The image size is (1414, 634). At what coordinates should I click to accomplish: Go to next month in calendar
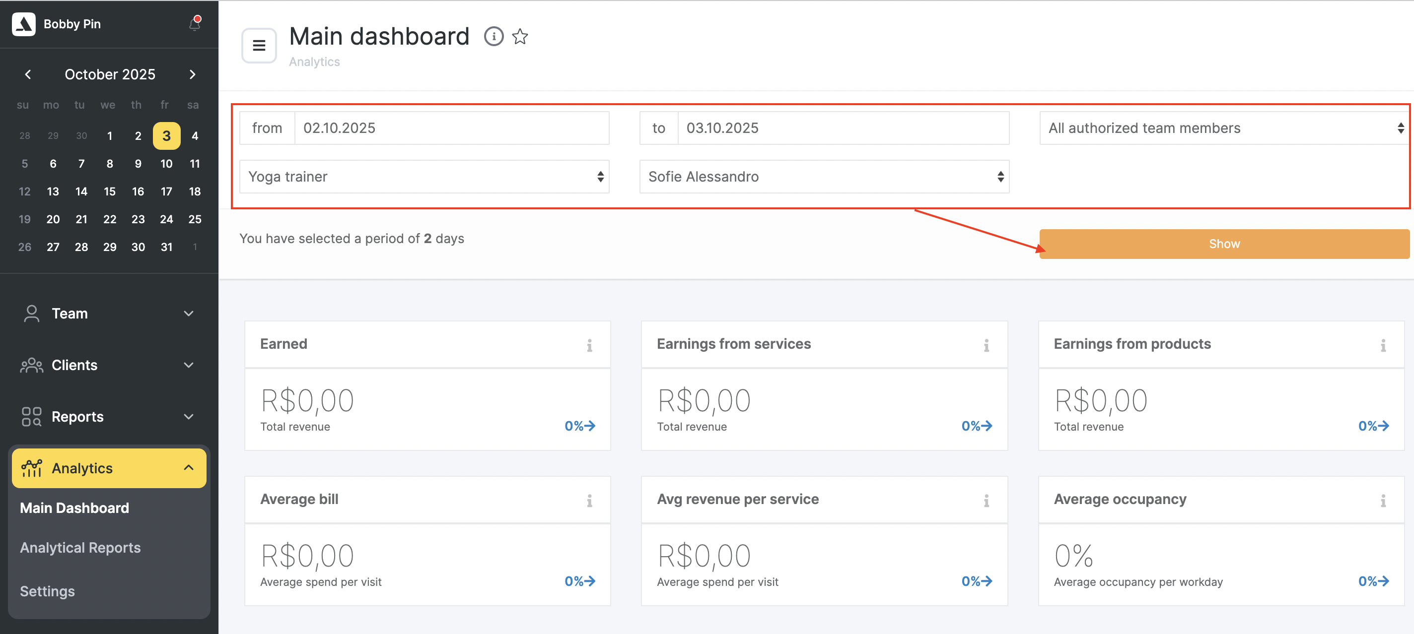pos(192,74)
